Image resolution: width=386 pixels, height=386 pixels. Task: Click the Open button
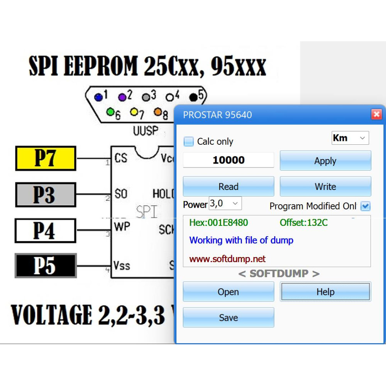229,292
